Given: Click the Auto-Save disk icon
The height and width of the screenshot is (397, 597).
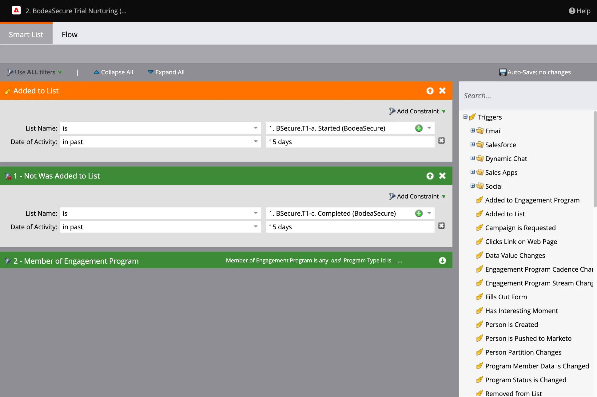Looking at the screenshot, I should 503,72.
